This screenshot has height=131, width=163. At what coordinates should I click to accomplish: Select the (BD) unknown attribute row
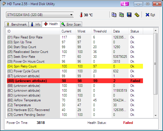75,95
